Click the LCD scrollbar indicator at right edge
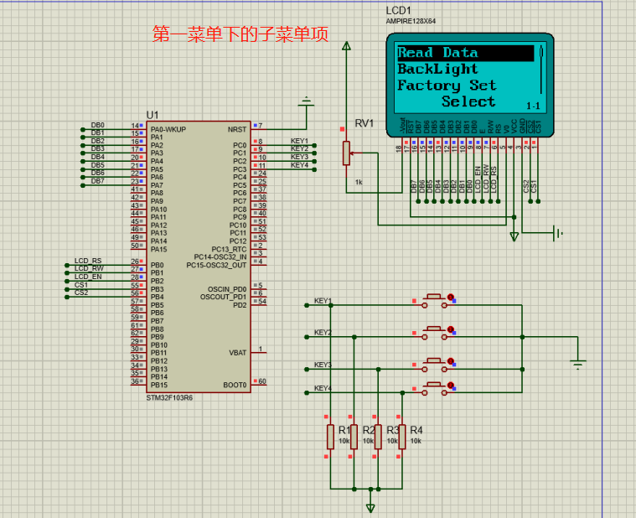Screen dimensions: 636x518 [x=541, y=69]
